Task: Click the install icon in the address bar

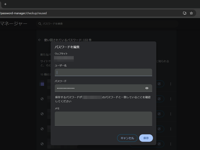Action: [184, 13]
